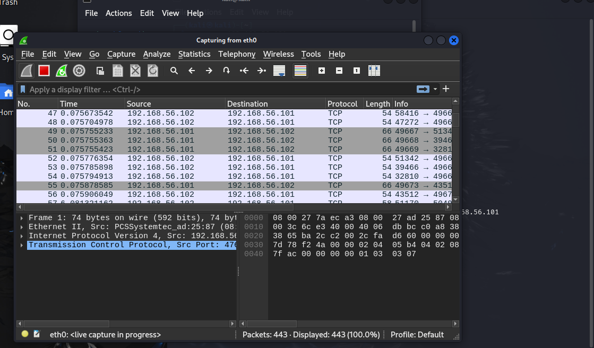Open the Wireshark Edit menu
Image resolution: width=594 pixels, height=348 pixels.
click(x=49, y=54)
